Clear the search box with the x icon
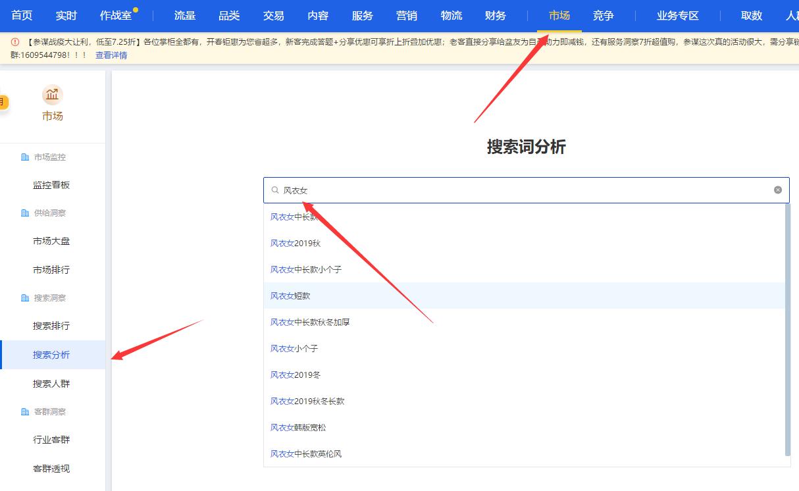Screen dimensions: 799x491 tap(777, 190)
